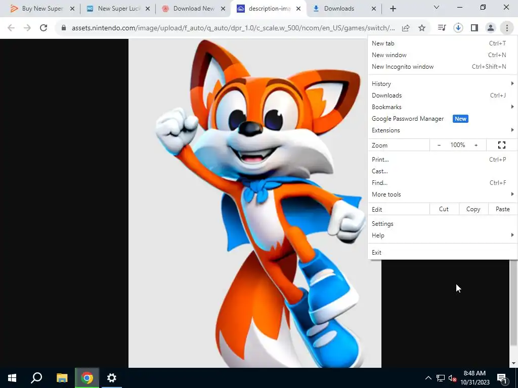This screenshot has height=388, width=518.
Task: Click the browser back arrow
Action: [x=11, y=28]
